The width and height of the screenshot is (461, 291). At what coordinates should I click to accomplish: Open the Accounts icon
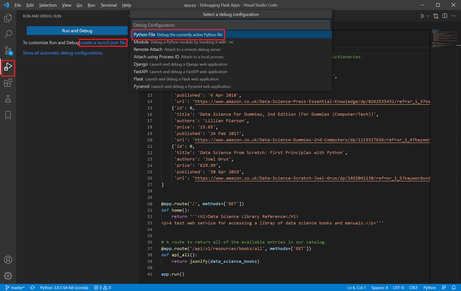(8, 260)
